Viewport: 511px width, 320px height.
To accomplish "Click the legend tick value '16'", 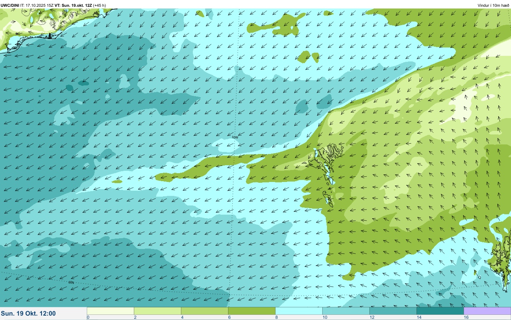I will (466, 318).
